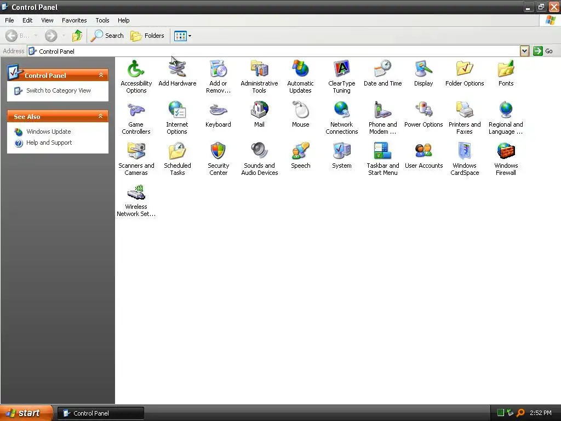
Task: Click the taskbar clock
Action: tap(540, 413)
